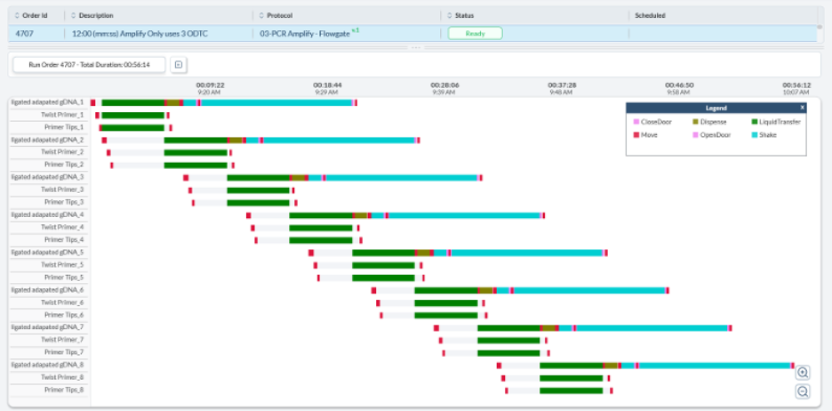Screen dimensions: 832x411
Task: Click the Move legend color square
Action: pos(636,135)
